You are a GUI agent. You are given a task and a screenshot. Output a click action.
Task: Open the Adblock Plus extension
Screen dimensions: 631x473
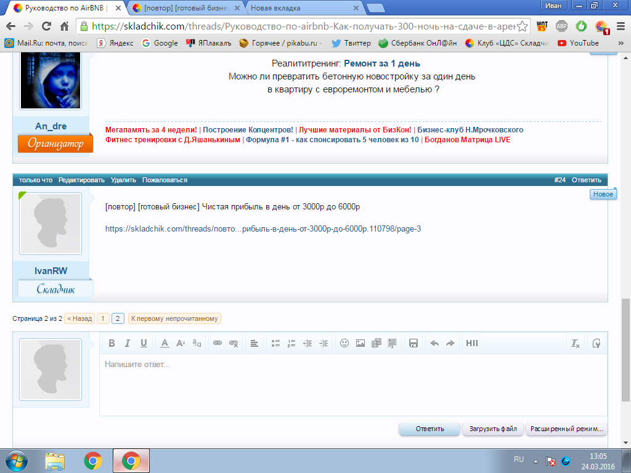[561, 26]
